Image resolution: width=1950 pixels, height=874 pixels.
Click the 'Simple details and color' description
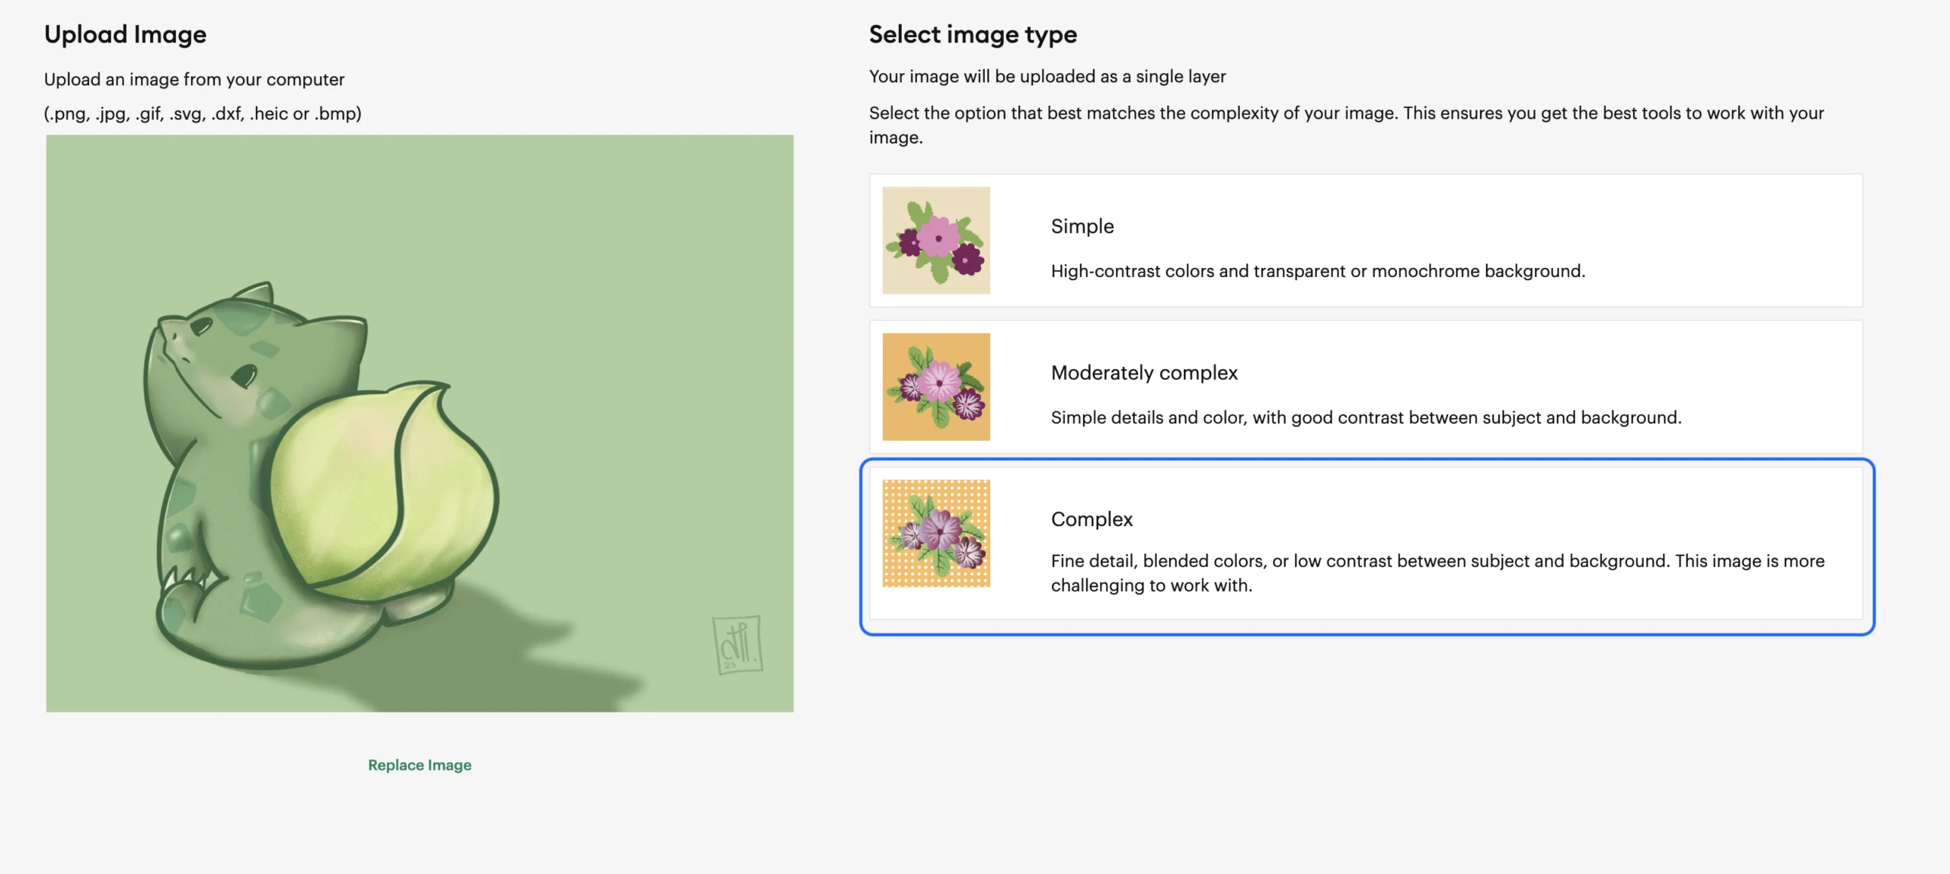1366,417
